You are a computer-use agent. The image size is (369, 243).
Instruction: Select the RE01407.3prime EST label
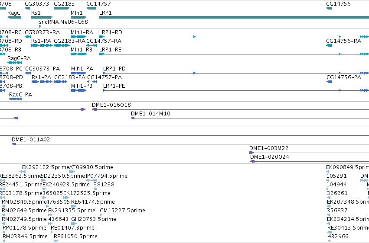click(x=72, y=228)
